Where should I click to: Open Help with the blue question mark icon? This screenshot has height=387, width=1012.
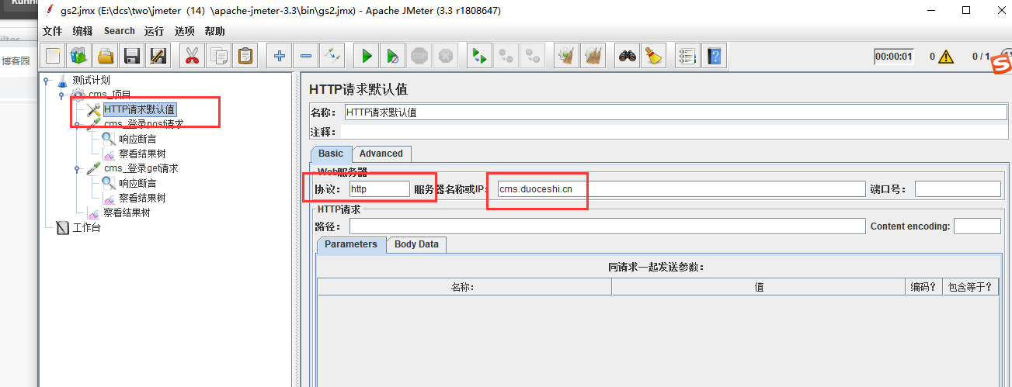click(715, 56)
